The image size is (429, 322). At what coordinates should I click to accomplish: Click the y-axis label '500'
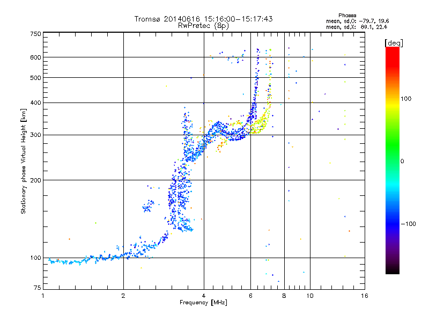(35, 78)
